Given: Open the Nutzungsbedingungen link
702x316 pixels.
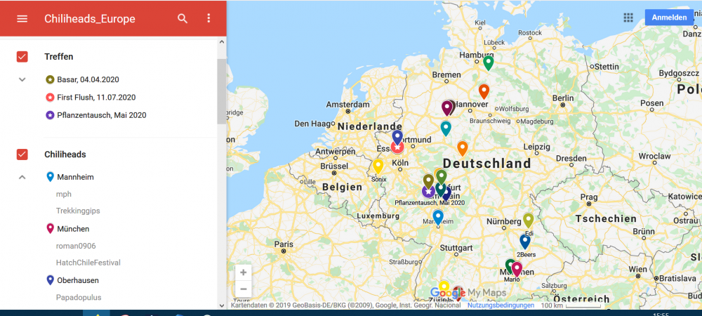Looking at the screenshot, I should click(x=501, y=305).
